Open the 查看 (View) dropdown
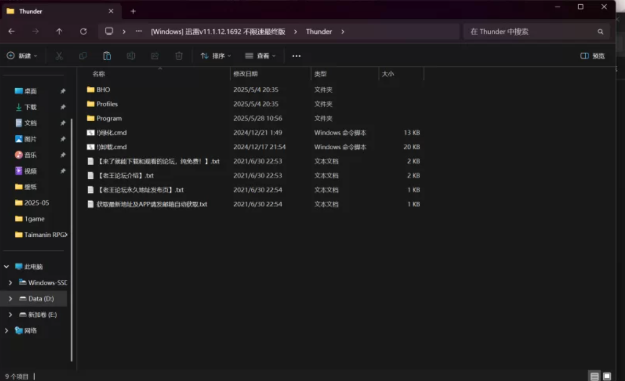The height and width of the screenshot is (381, 625). coord(260,56)
